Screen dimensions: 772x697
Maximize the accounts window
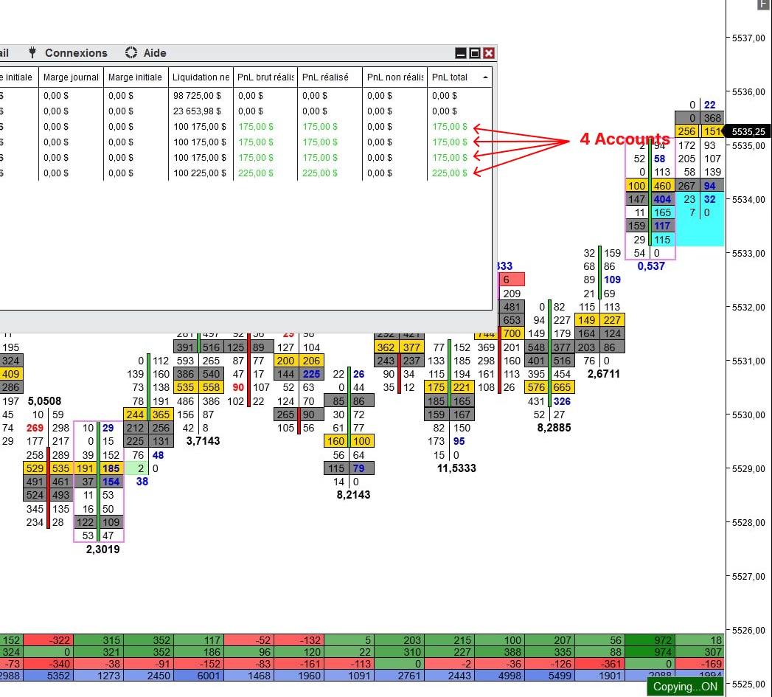pos(475,53)
